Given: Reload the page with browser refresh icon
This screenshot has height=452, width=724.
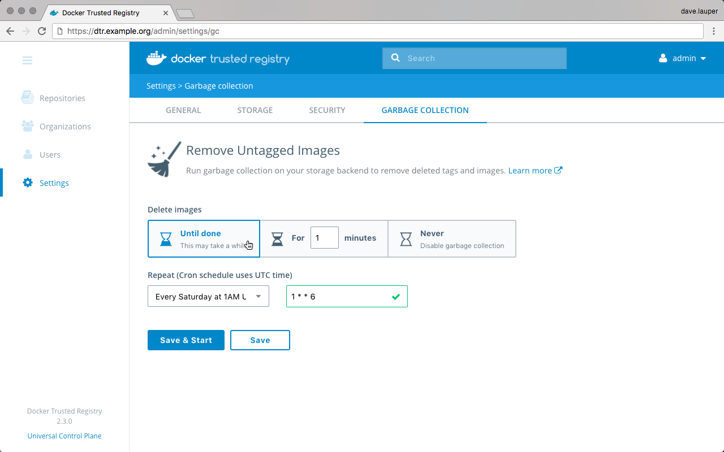Looking at the screenshot, I should (x=42, y=31).
